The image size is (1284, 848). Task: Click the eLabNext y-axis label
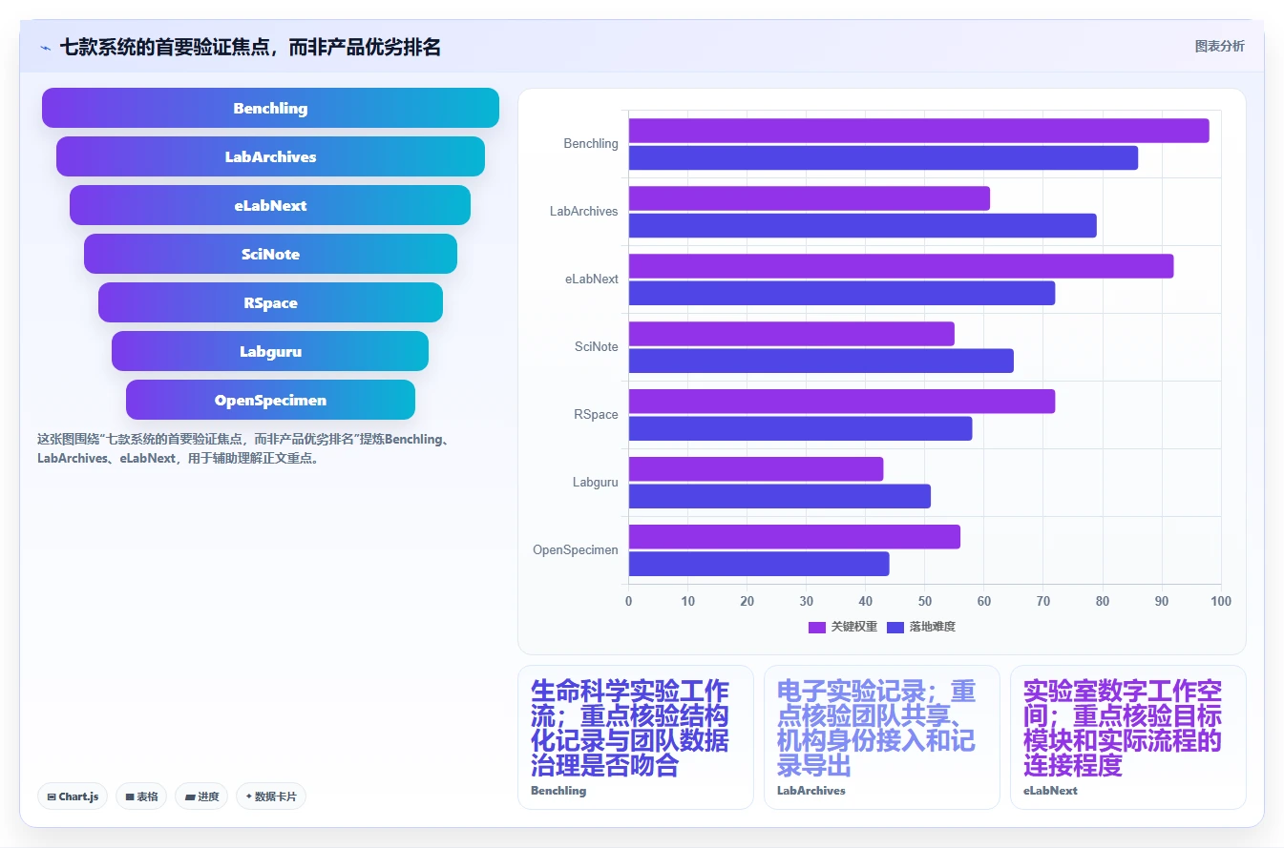pos(592,279)
